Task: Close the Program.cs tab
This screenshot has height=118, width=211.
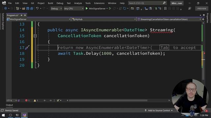Action: pyautogui.click(x=25, y=15)
